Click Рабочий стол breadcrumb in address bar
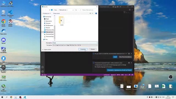Image resolution: width=176 pixels, height=99 pixels. click(x=63, y=10)
